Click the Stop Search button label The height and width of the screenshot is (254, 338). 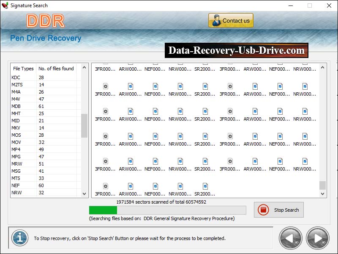tap(286, 210)
